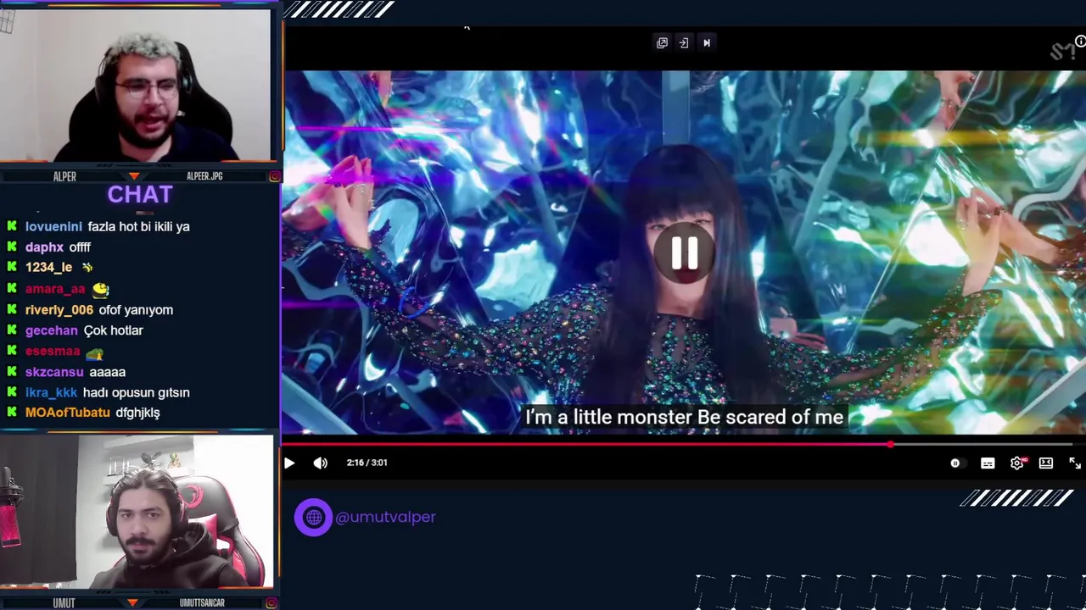Click the green K badge beside MOAofTubatu

point(12,412)
